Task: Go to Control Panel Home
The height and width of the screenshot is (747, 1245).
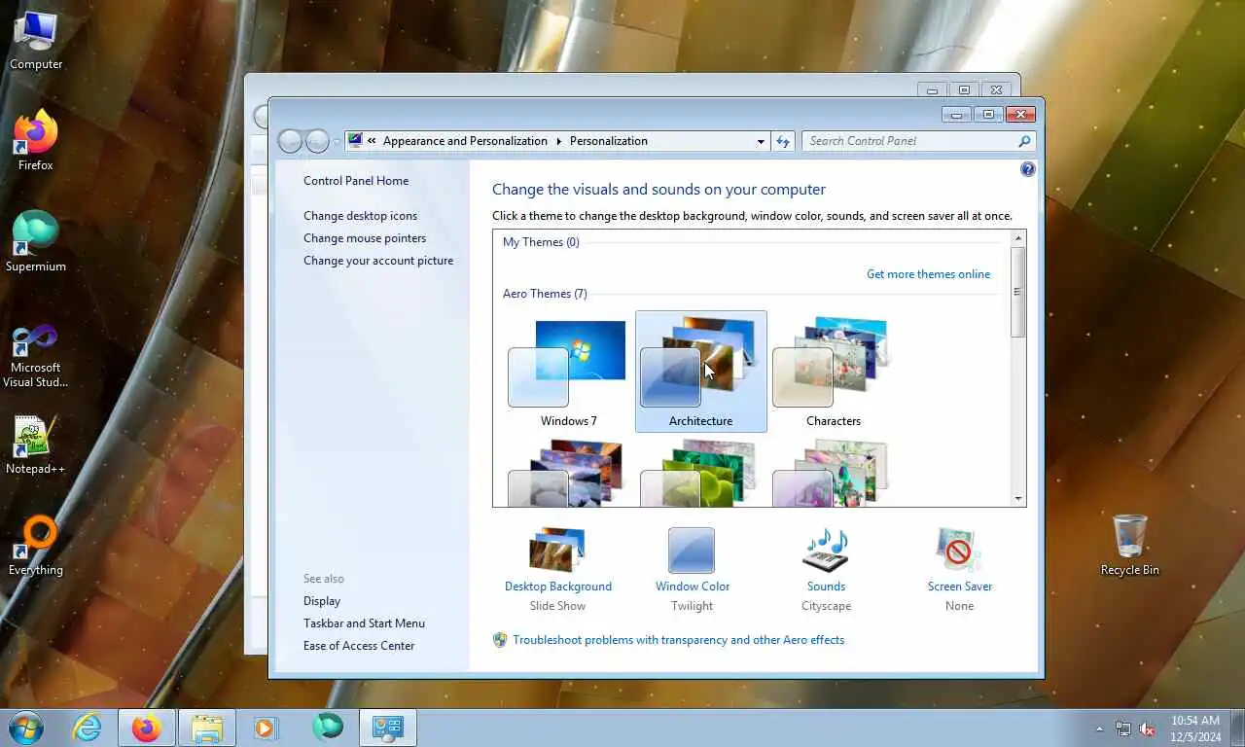Action: coord(356,181)
